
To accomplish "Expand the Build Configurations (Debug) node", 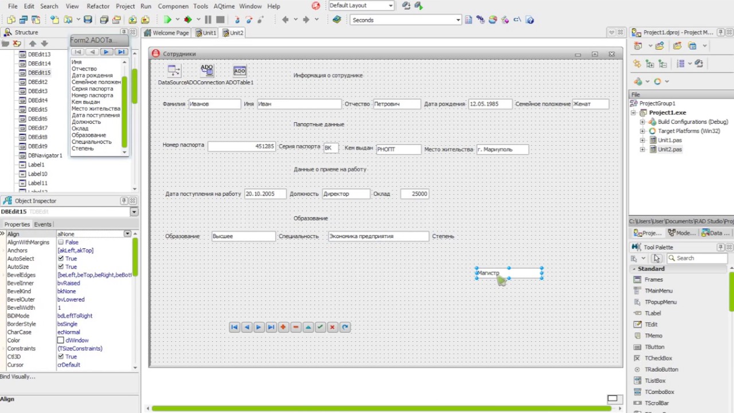I will point(642,122).
